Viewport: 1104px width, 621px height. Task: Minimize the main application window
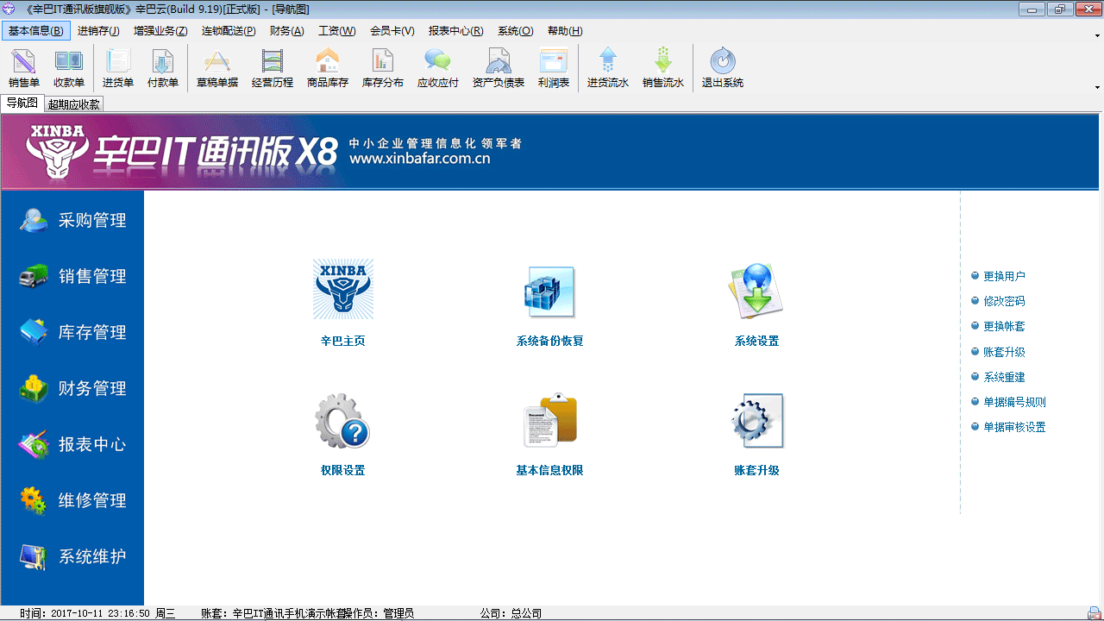coord(1032,9)
